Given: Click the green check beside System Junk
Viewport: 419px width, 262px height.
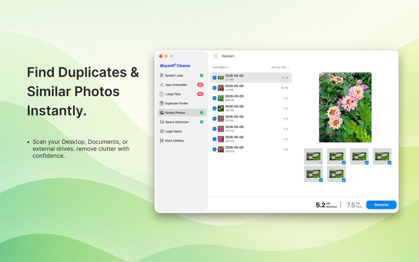Looking at the screenshot, I should (202, 75).
